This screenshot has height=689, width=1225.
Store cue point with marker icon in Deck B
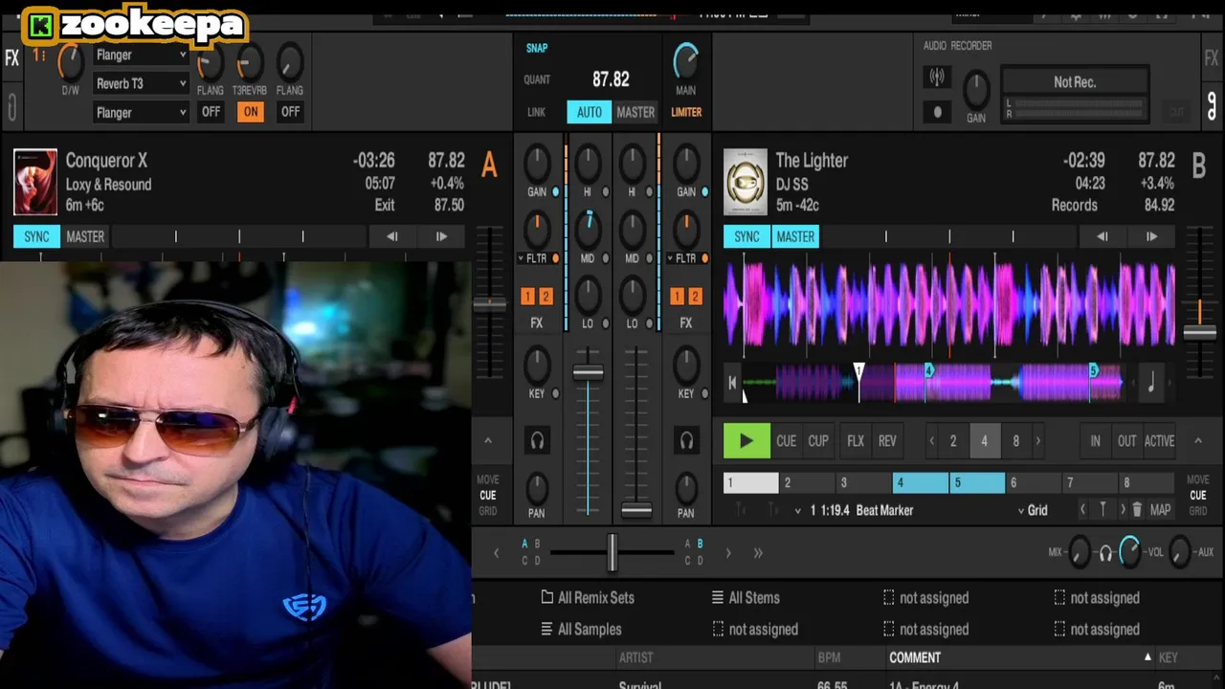[1102, 510]
